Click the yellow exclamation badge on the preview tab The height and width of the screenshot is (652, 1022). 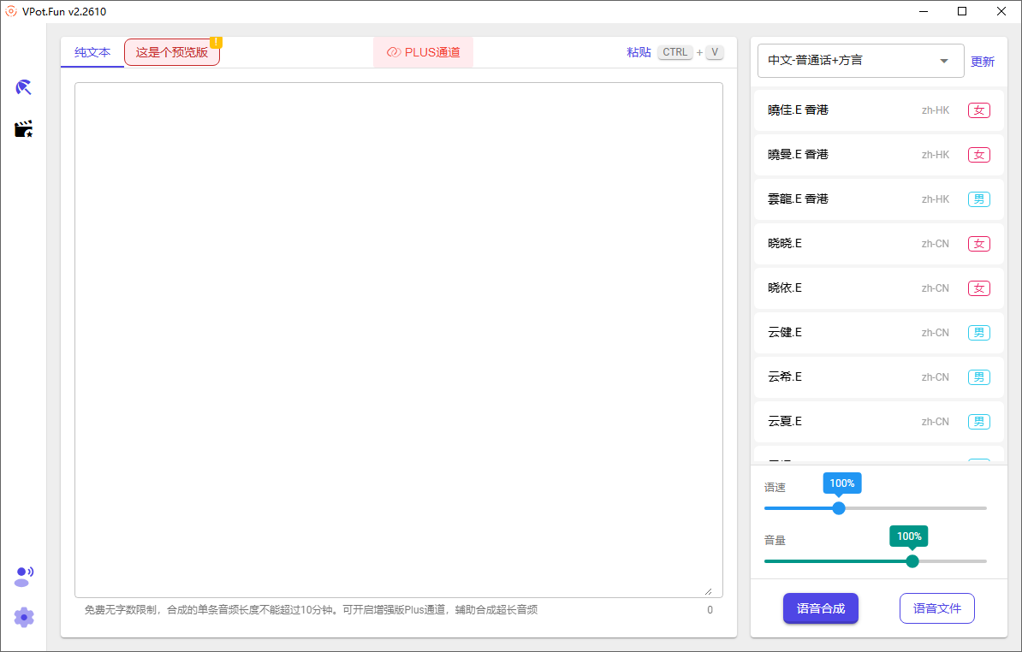click(216, 42)
